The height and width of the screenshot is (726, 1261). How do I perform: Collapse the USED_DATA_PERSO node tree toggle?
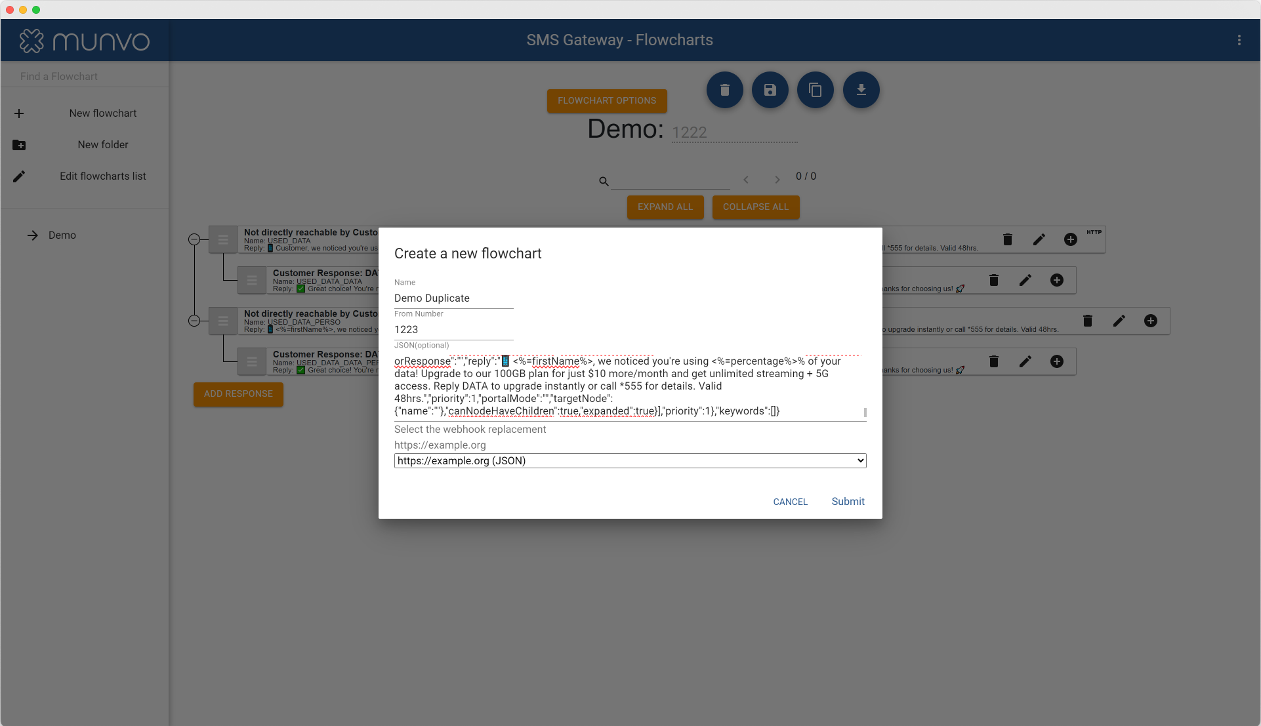(x=194, y=321)
